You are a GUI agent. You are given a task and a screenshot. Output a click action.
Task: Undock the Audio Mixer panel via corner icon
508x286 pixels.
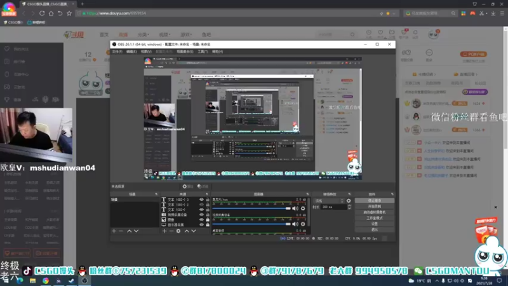coord(307,194)
